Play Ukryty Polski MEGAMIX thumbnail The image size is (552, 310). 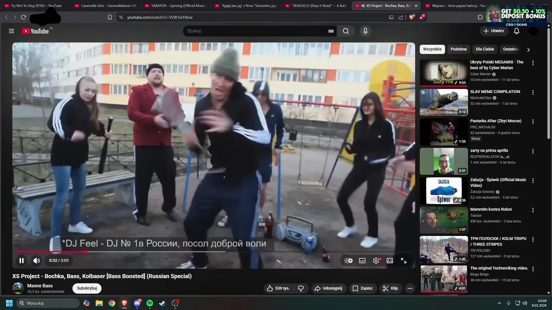pyautogui.click(x=444, y=73)
